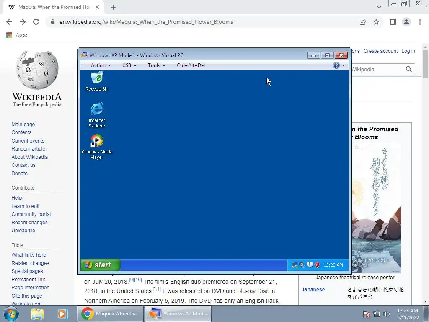Go back in Chrome
The width and height of the screenshot is (429, 322).
pyautogui.click(x=9, y=22)
